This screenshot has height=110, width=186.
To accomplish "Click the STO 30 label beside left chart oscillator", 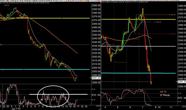I will tap(96, 95).
